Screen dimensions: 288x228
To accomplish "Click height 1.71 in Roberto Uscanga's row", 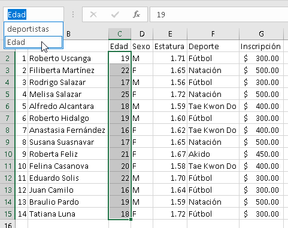I will (x=170, y=58).
